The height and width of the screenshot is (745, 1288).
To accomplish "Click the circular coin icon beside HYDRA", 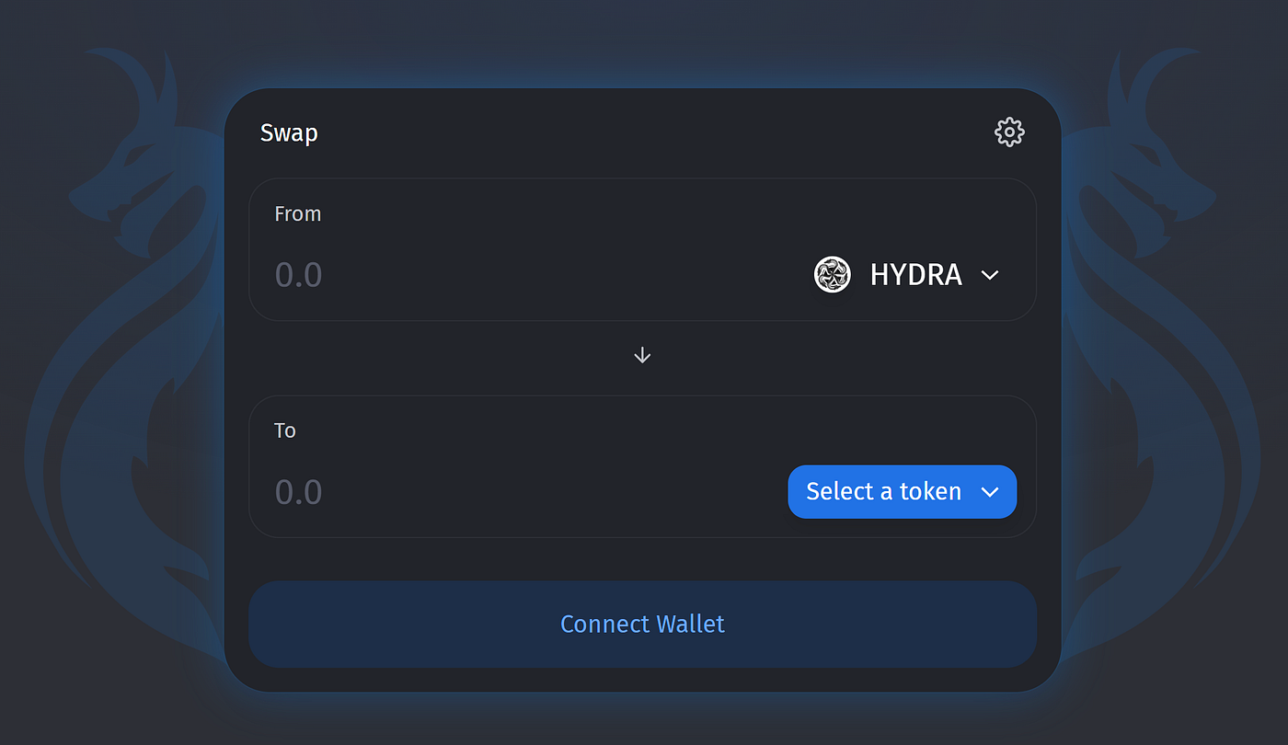I will tap(832, 274).
